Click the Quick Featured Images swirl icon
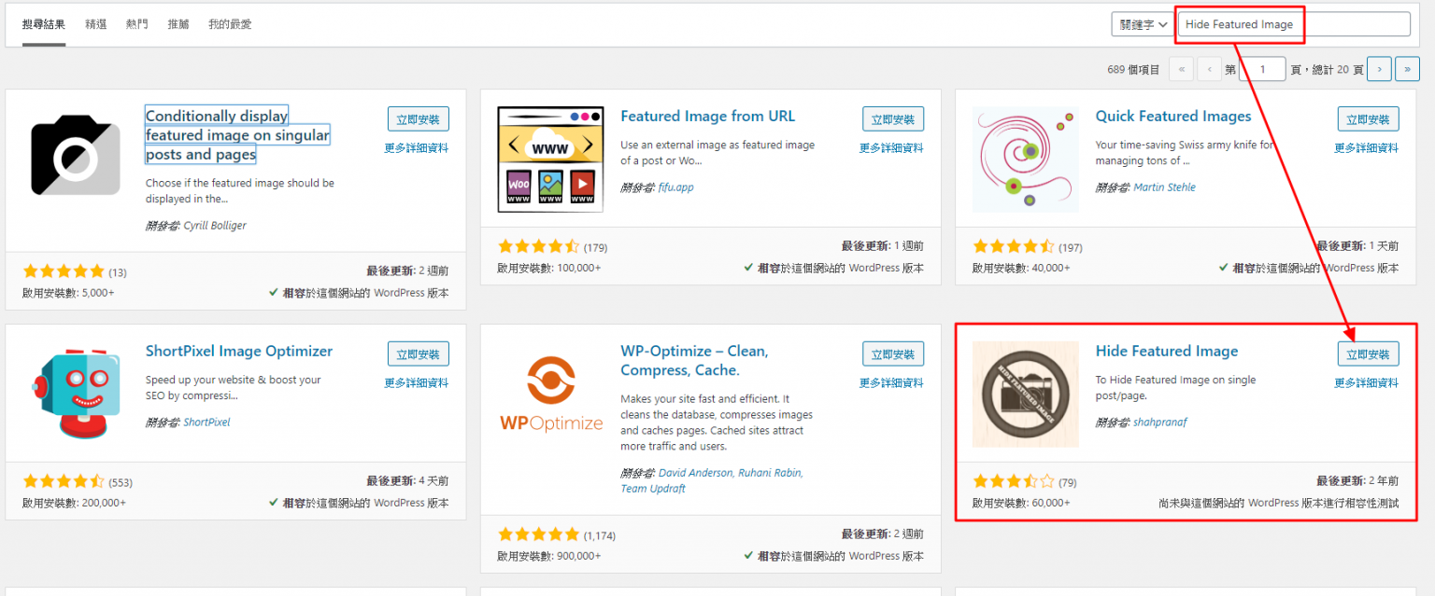Viewport: 1435px width, 596px height. (x=1018, y=159)
